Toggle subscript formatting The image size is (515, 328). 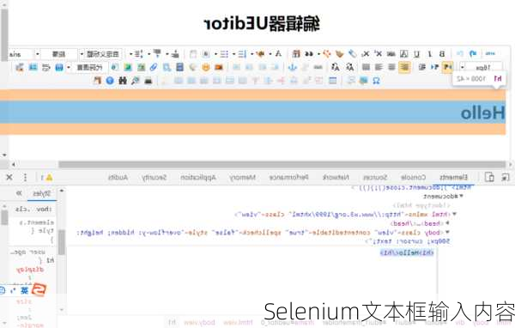(366, 53)
